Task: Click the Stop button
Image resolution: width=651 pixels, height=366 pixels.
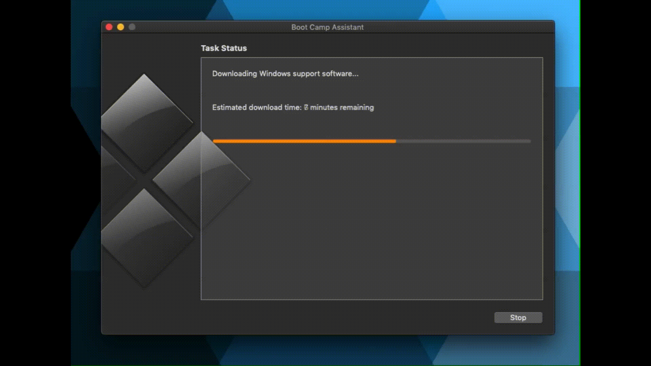Action: point(518,318)
